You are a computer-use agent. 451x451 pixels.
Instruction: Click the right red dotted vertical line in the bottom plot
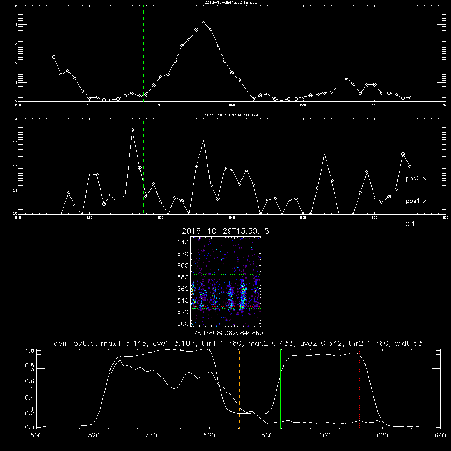[x=359, y=389]
